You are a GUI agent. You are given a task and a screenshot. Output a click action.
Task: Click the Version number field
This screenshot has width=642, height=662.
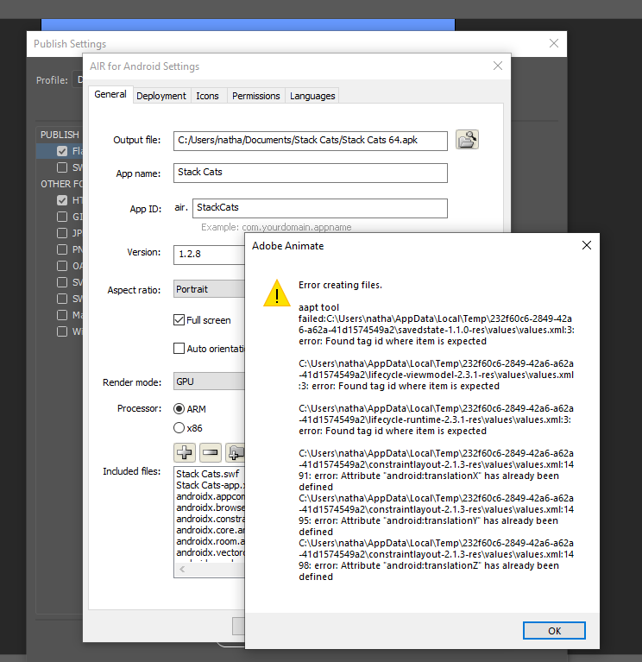(x=209, y=255)
